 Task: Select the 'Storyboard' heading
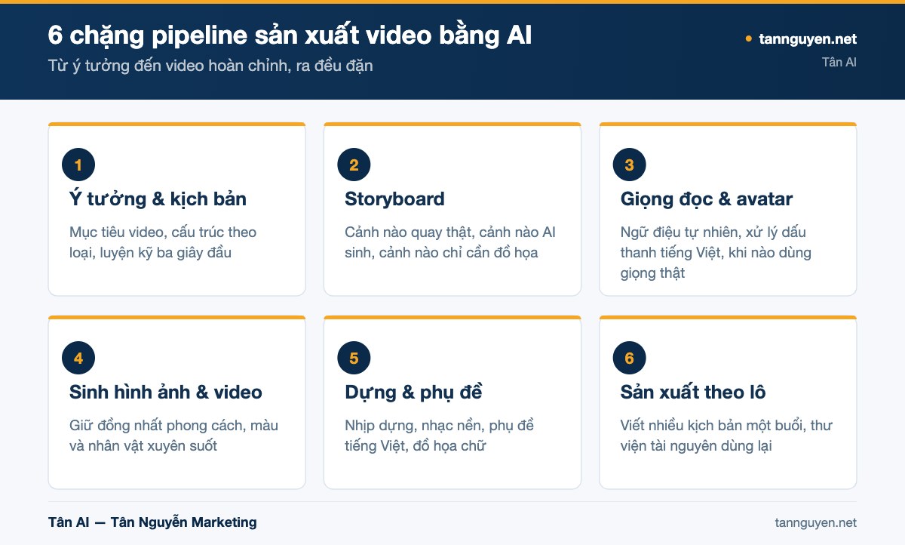394,199
